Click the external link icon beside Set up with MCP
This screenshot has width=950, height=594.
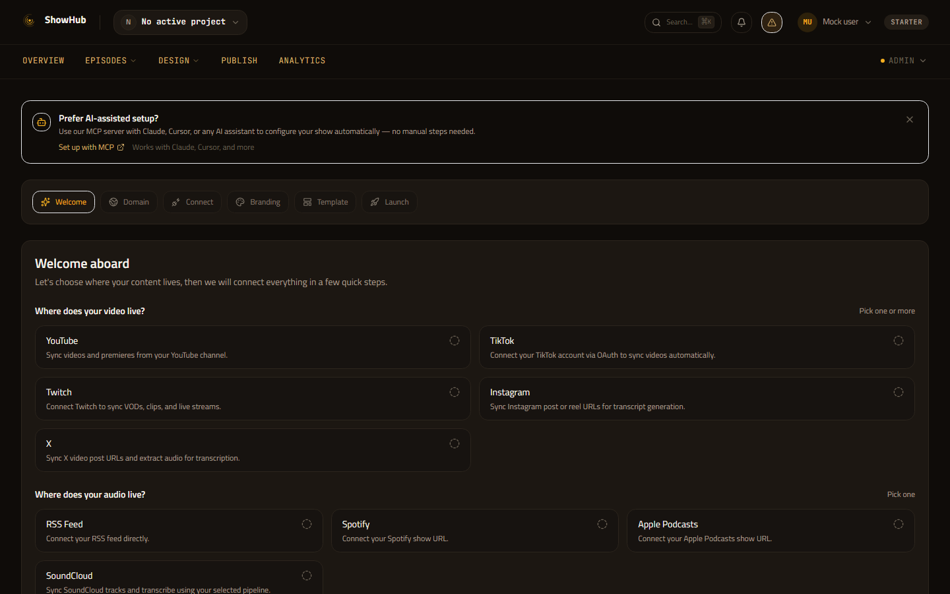coord(121,147)
